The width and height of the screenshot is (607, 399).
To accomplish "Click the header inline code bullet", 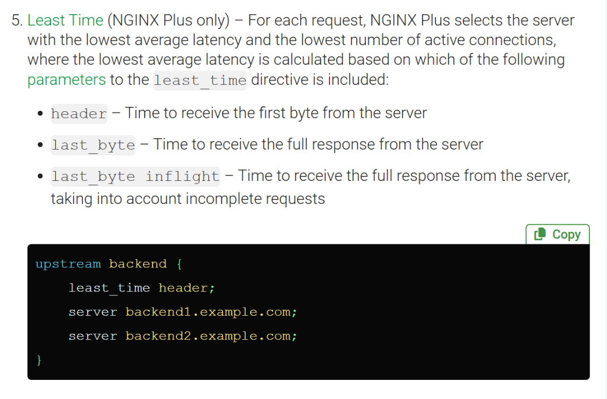I will 79,114.
